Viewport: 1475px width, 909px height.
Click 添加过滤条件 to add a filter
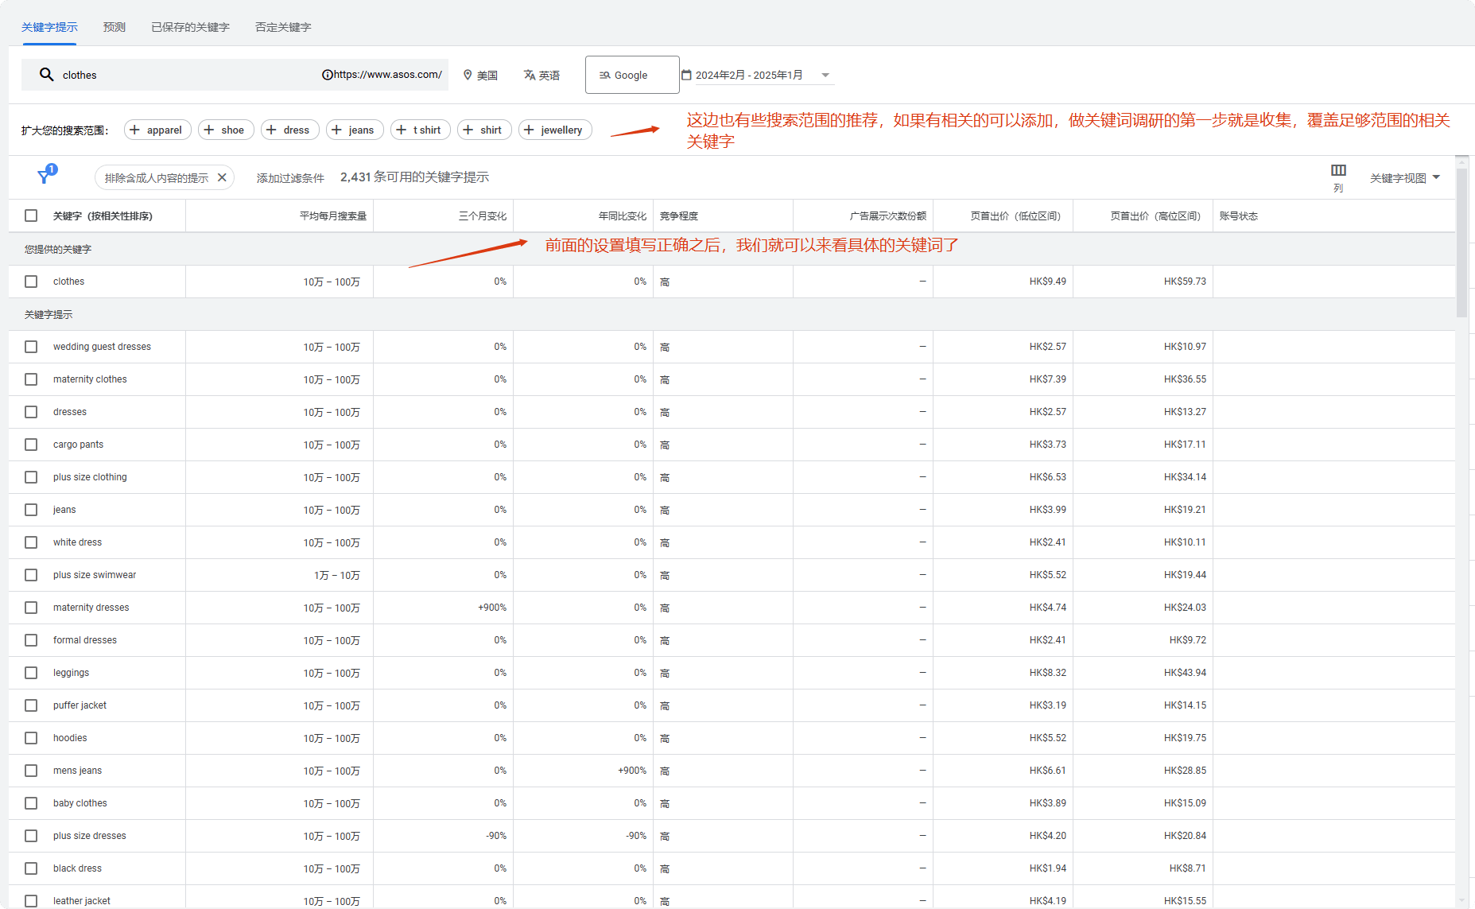290,178
